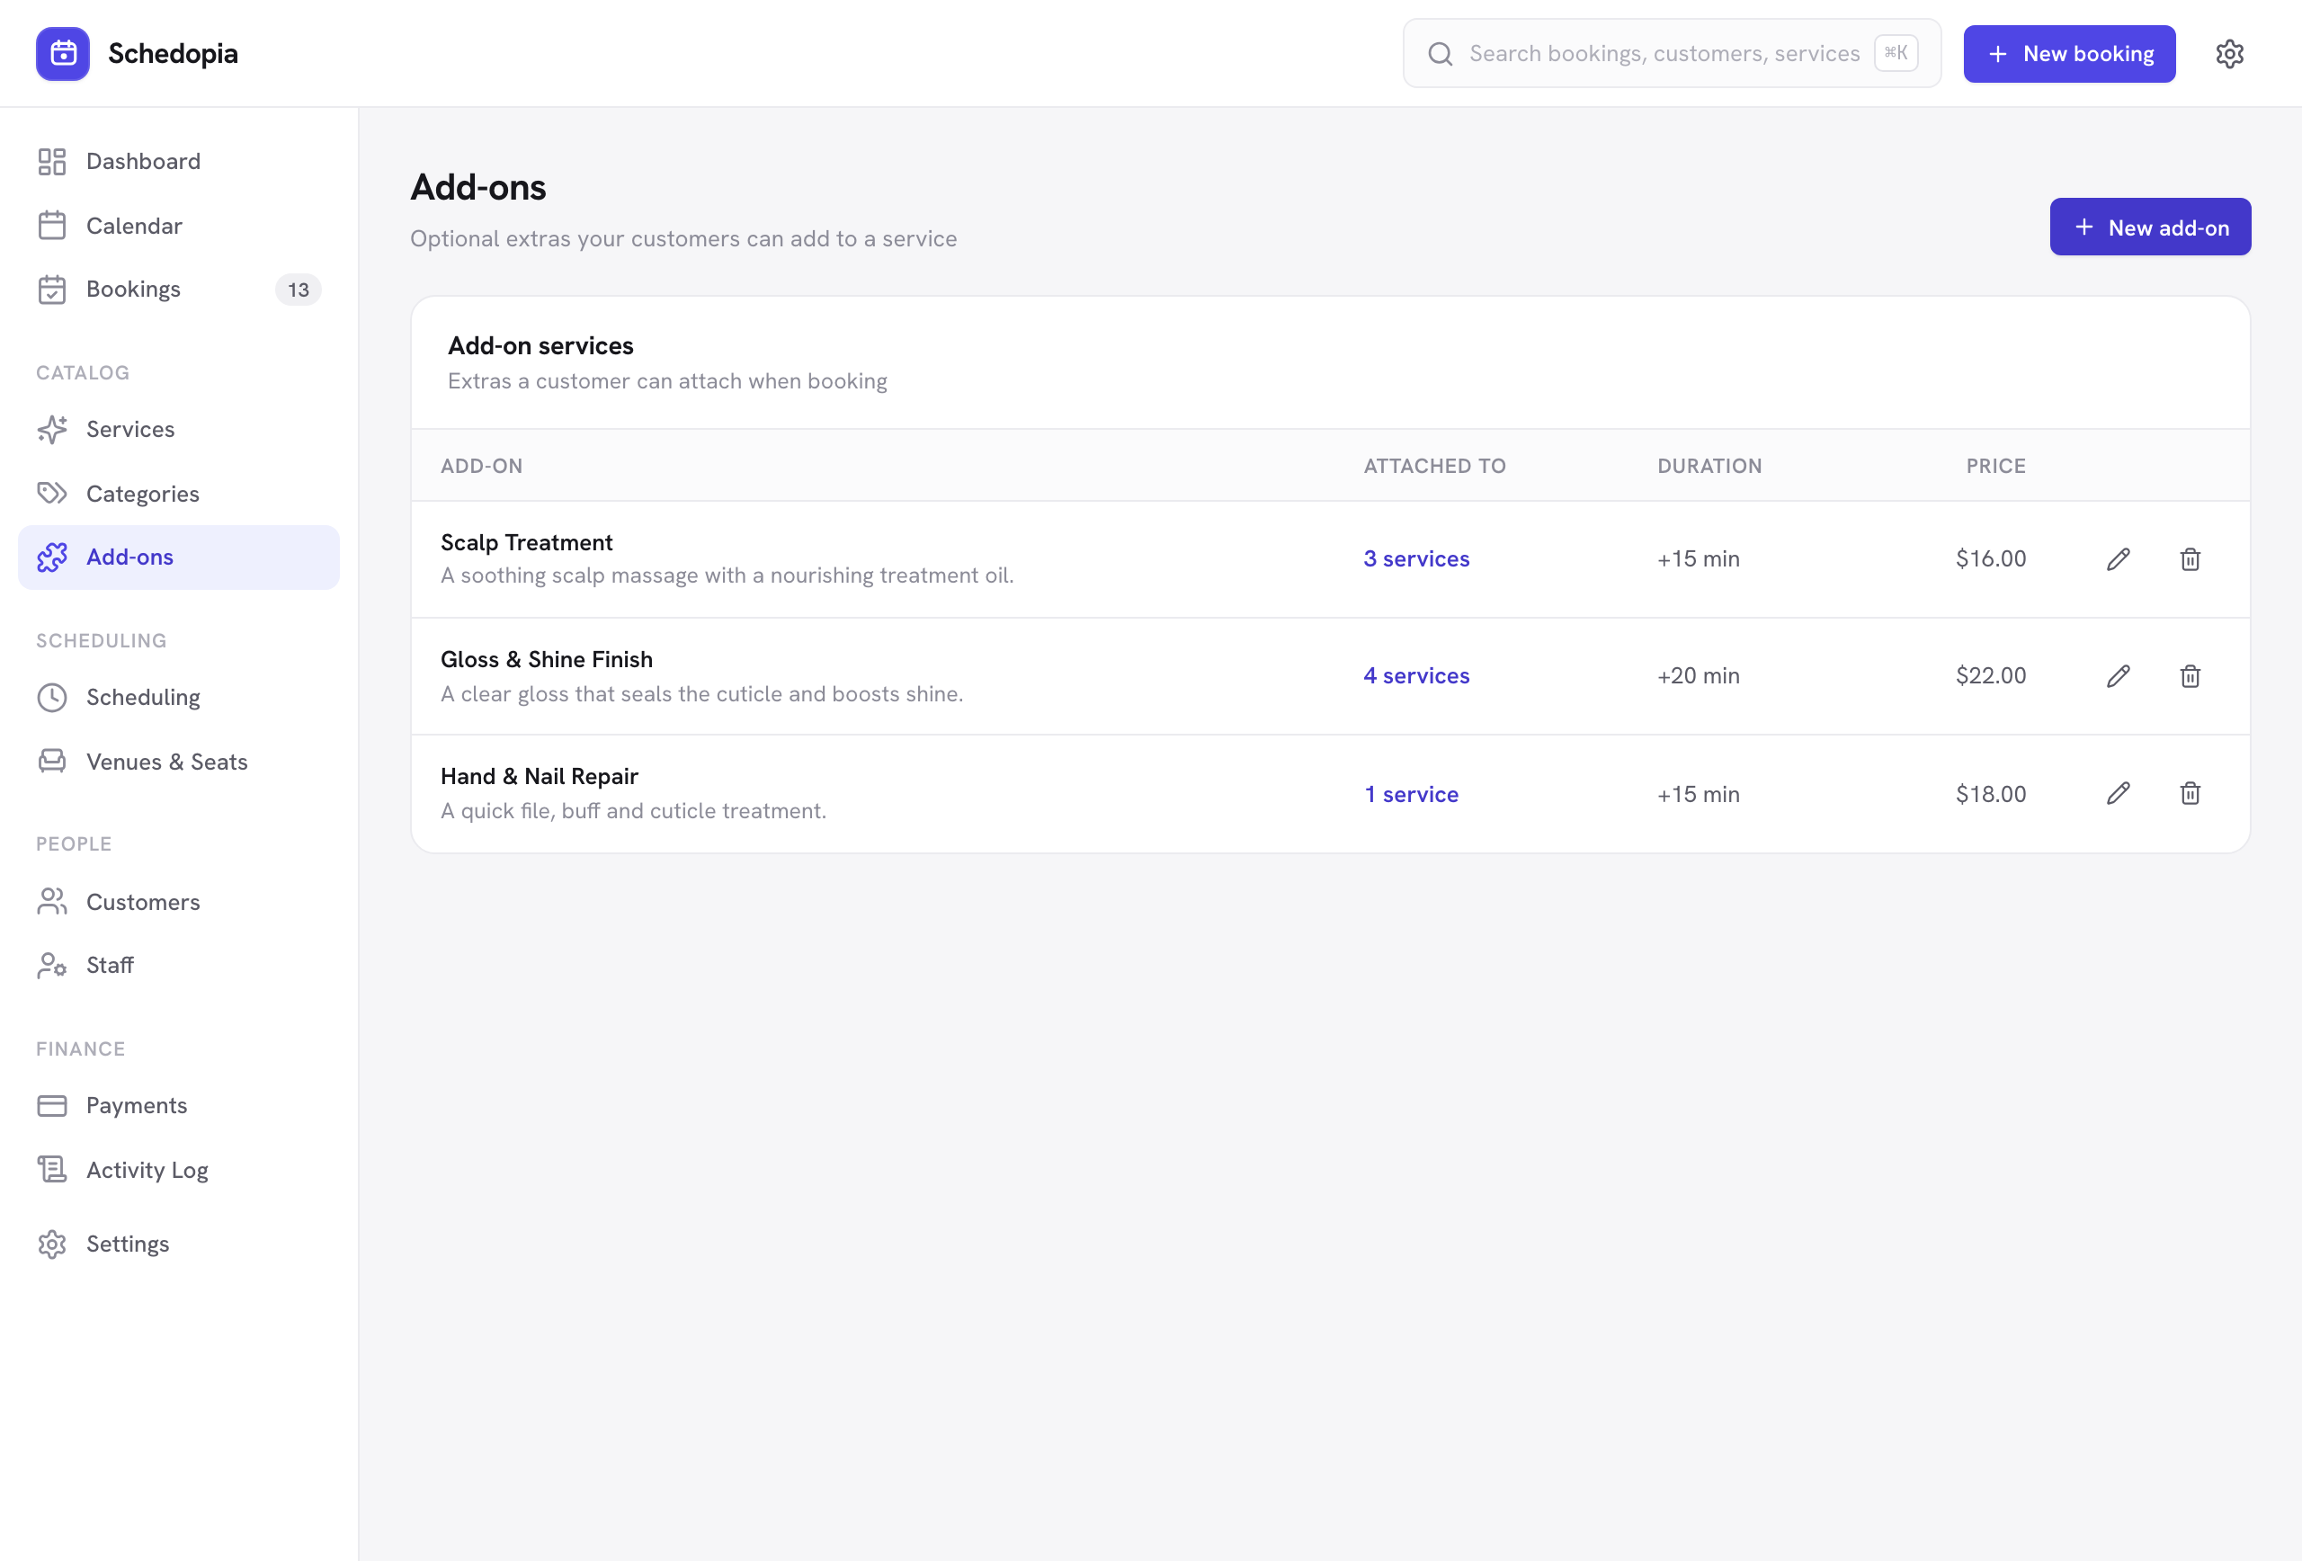The height and width of the screenshot is (1561, 2302).
Task: Open Payments in the sidebar
Action: pyautogui.click(x=178, y=1105)
